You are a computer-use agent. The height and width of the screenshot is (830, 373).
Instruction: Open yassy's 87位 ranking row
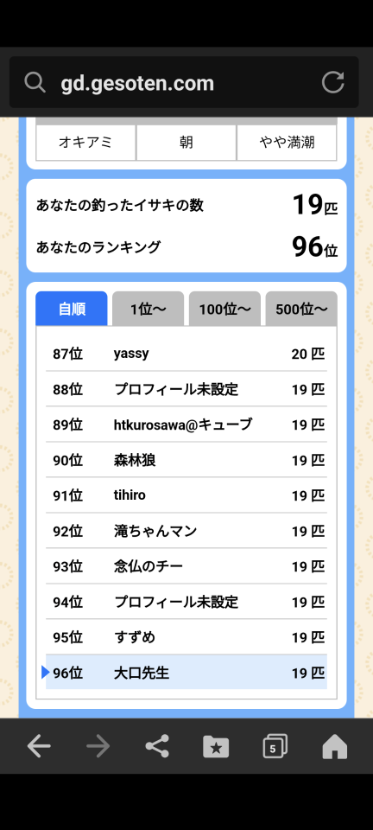click(186, 354)
